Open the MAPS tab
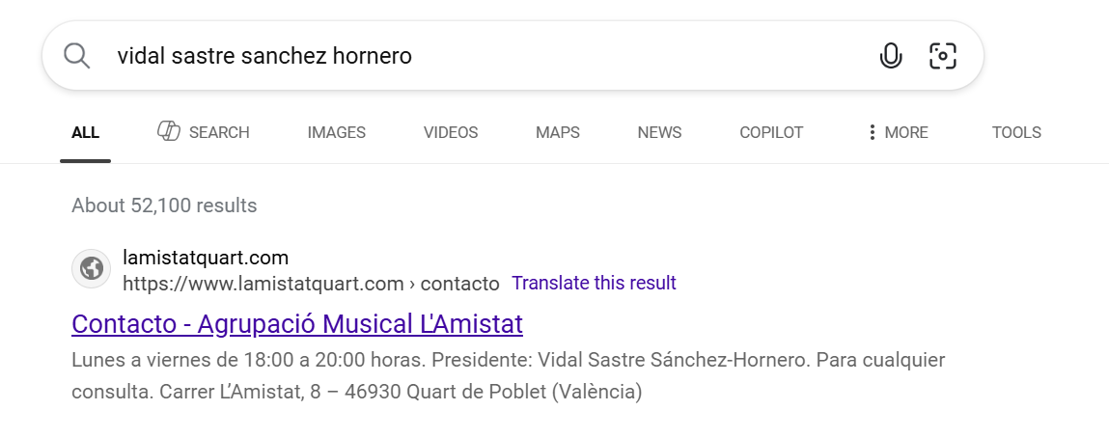1109x438 pixels. [x=557, y=132]
